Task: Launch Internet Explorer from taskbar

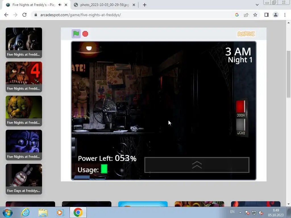Action: point(25,212)
